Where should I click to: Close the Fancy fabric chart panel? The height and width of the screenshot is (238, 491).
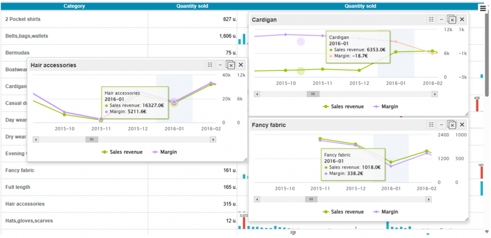pyautogui.click(x=462, y=125)
